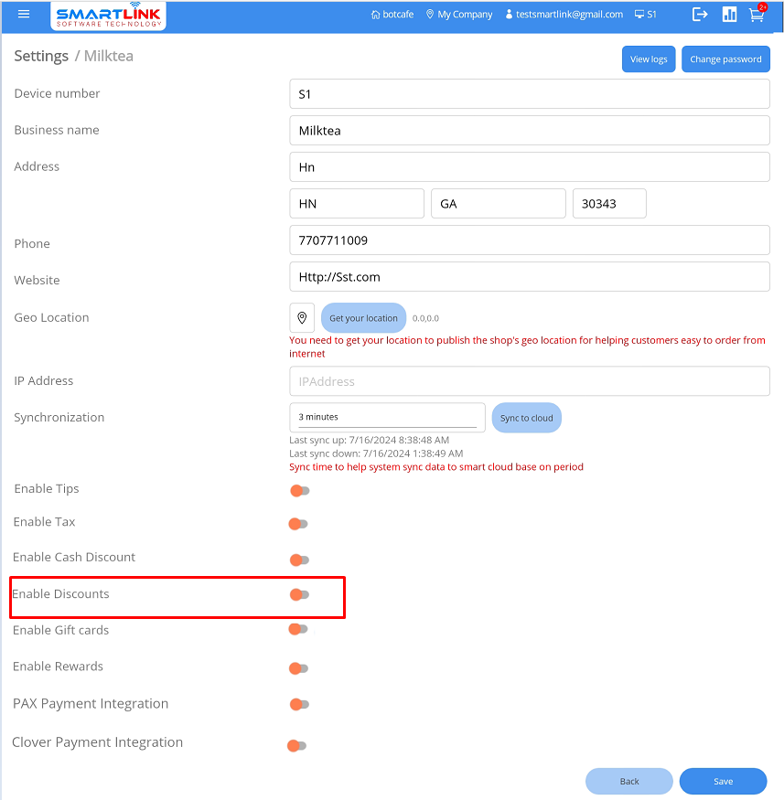Viewport: 784px width, 800px height.
Task: Click the View logs button
Action: click(x=649, y=59)
